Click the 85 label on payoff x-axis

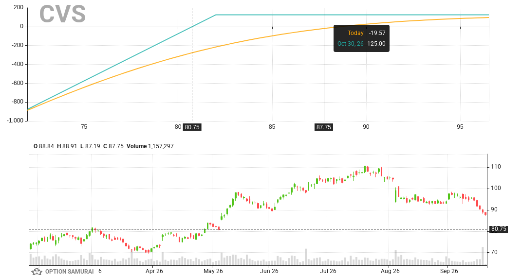pos(272,127)
